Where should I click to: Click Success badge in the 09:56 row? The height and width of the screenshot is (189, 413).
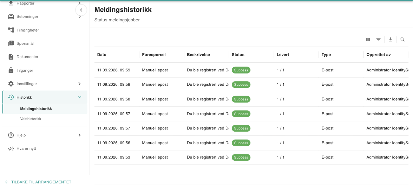point(241,143)
